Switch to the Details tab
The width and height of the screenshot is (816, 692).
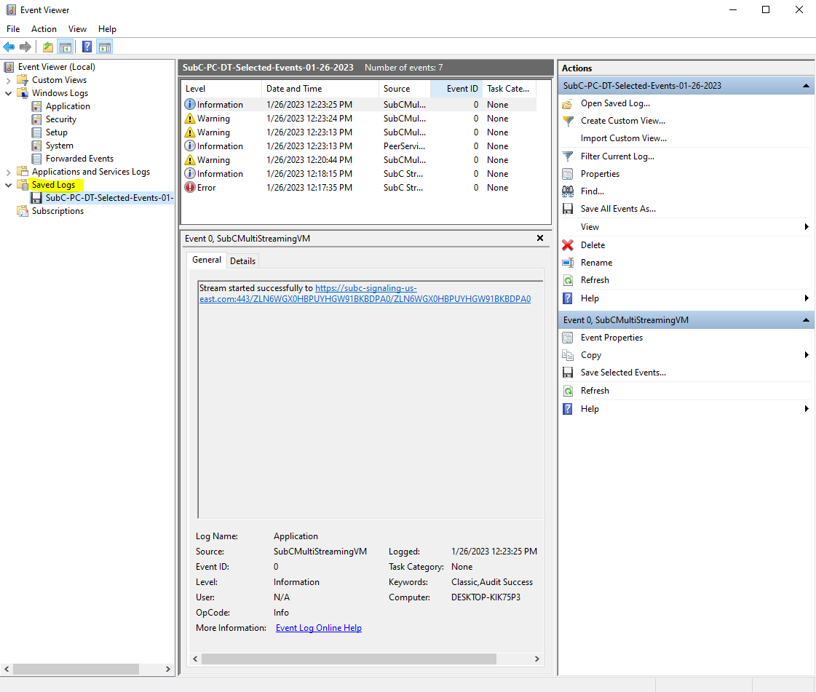(x=242, y=261)
